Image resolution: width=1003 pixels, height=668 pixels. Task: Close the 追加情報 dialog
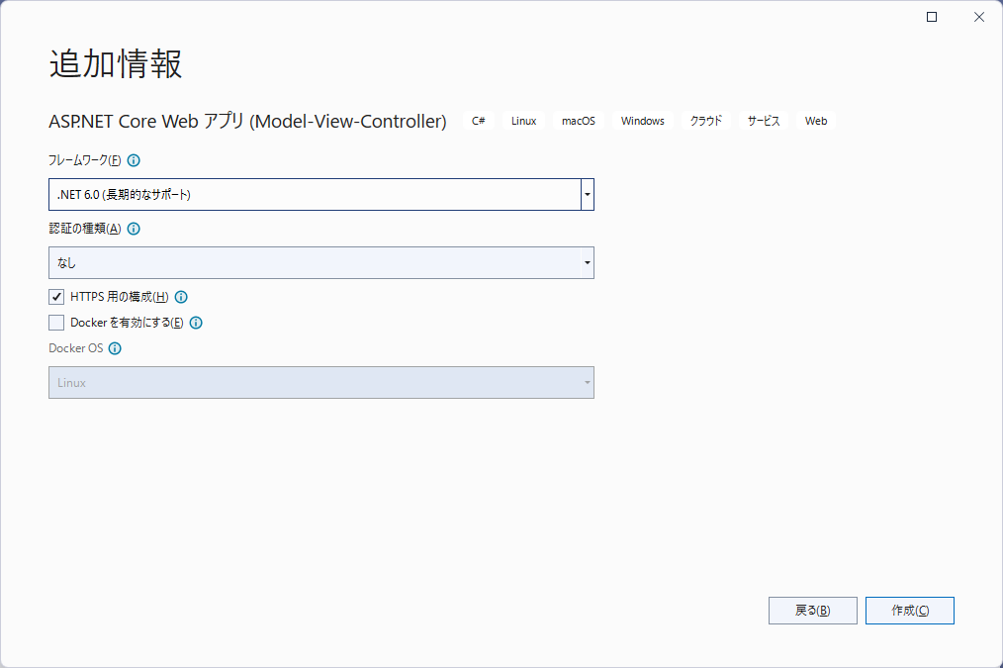coord(979,17)
